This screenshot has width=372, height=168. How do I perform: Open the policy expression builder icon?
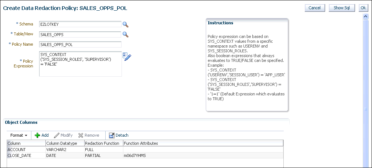point(127,57)
